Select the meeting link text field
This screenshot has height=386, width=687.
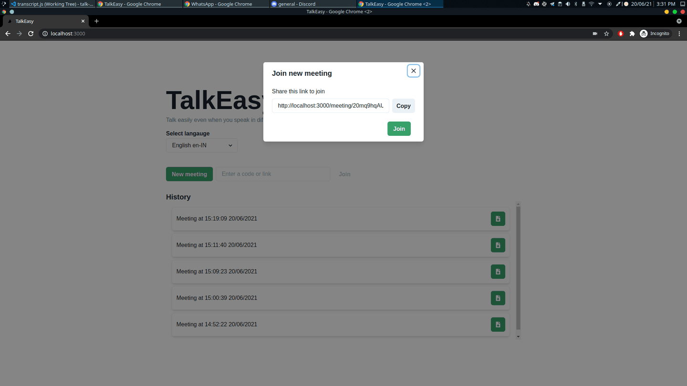pyautogui.click(x=331, y=106)
